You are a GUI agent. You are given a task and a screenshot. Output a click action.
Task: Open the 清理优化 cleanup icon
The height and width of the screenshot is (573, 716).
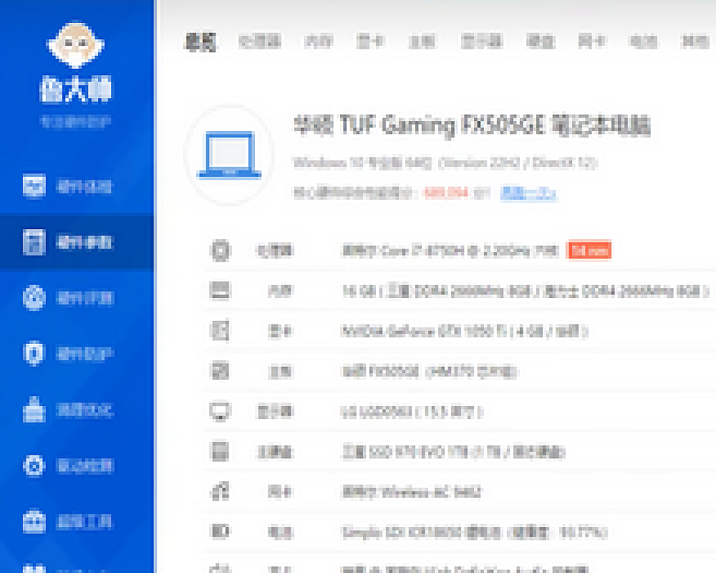(x=34, y=410)
